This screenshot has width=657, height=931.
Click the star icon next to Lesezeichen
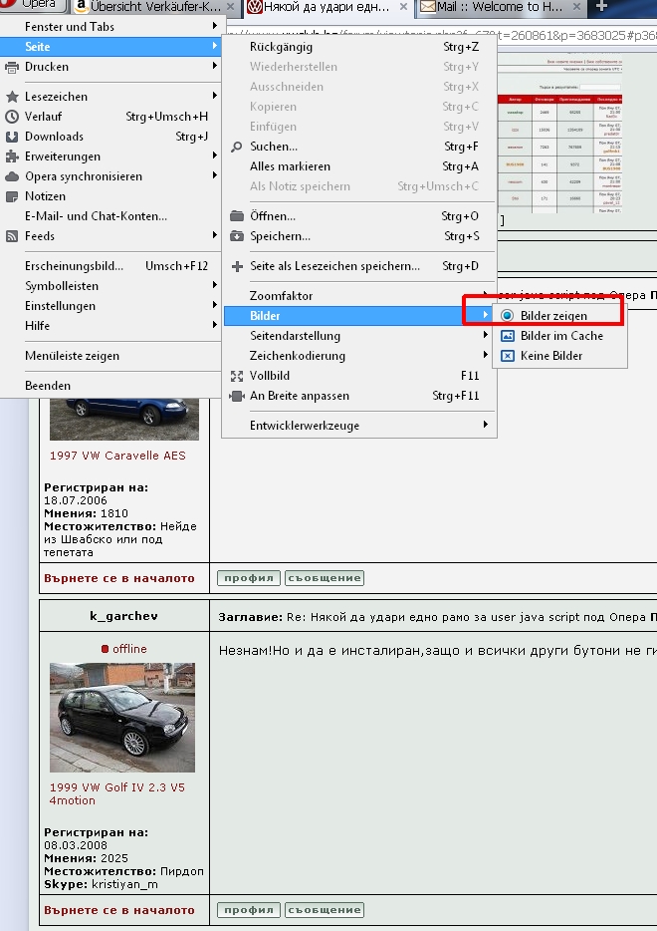12,97
